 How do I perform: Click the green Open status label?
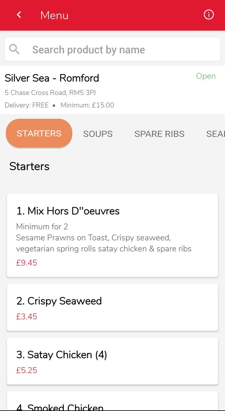[206, 76]
